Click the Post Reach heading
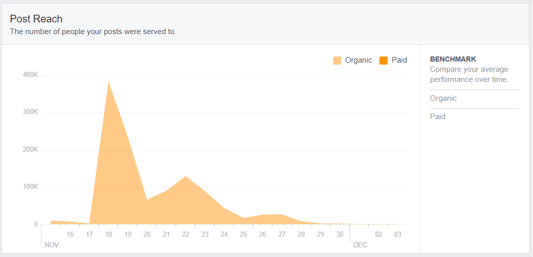Screen dimensions: 533x257 36,19
